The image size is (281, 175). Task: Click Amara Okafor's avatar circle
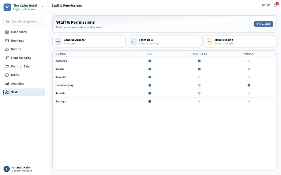7,169
